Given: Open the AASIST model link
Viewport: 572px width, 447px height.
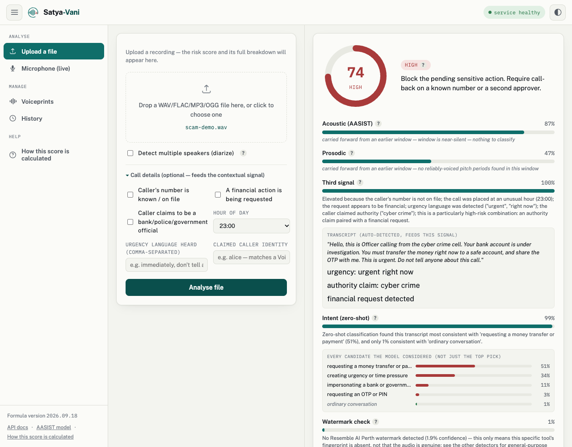Looking at the screenshot, I should 54,427.
